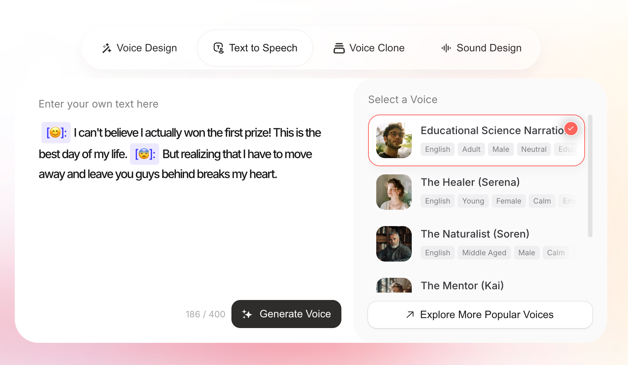Click the sparkle icon on Generate Voice

pyautogui.click(x=247, y=314)
